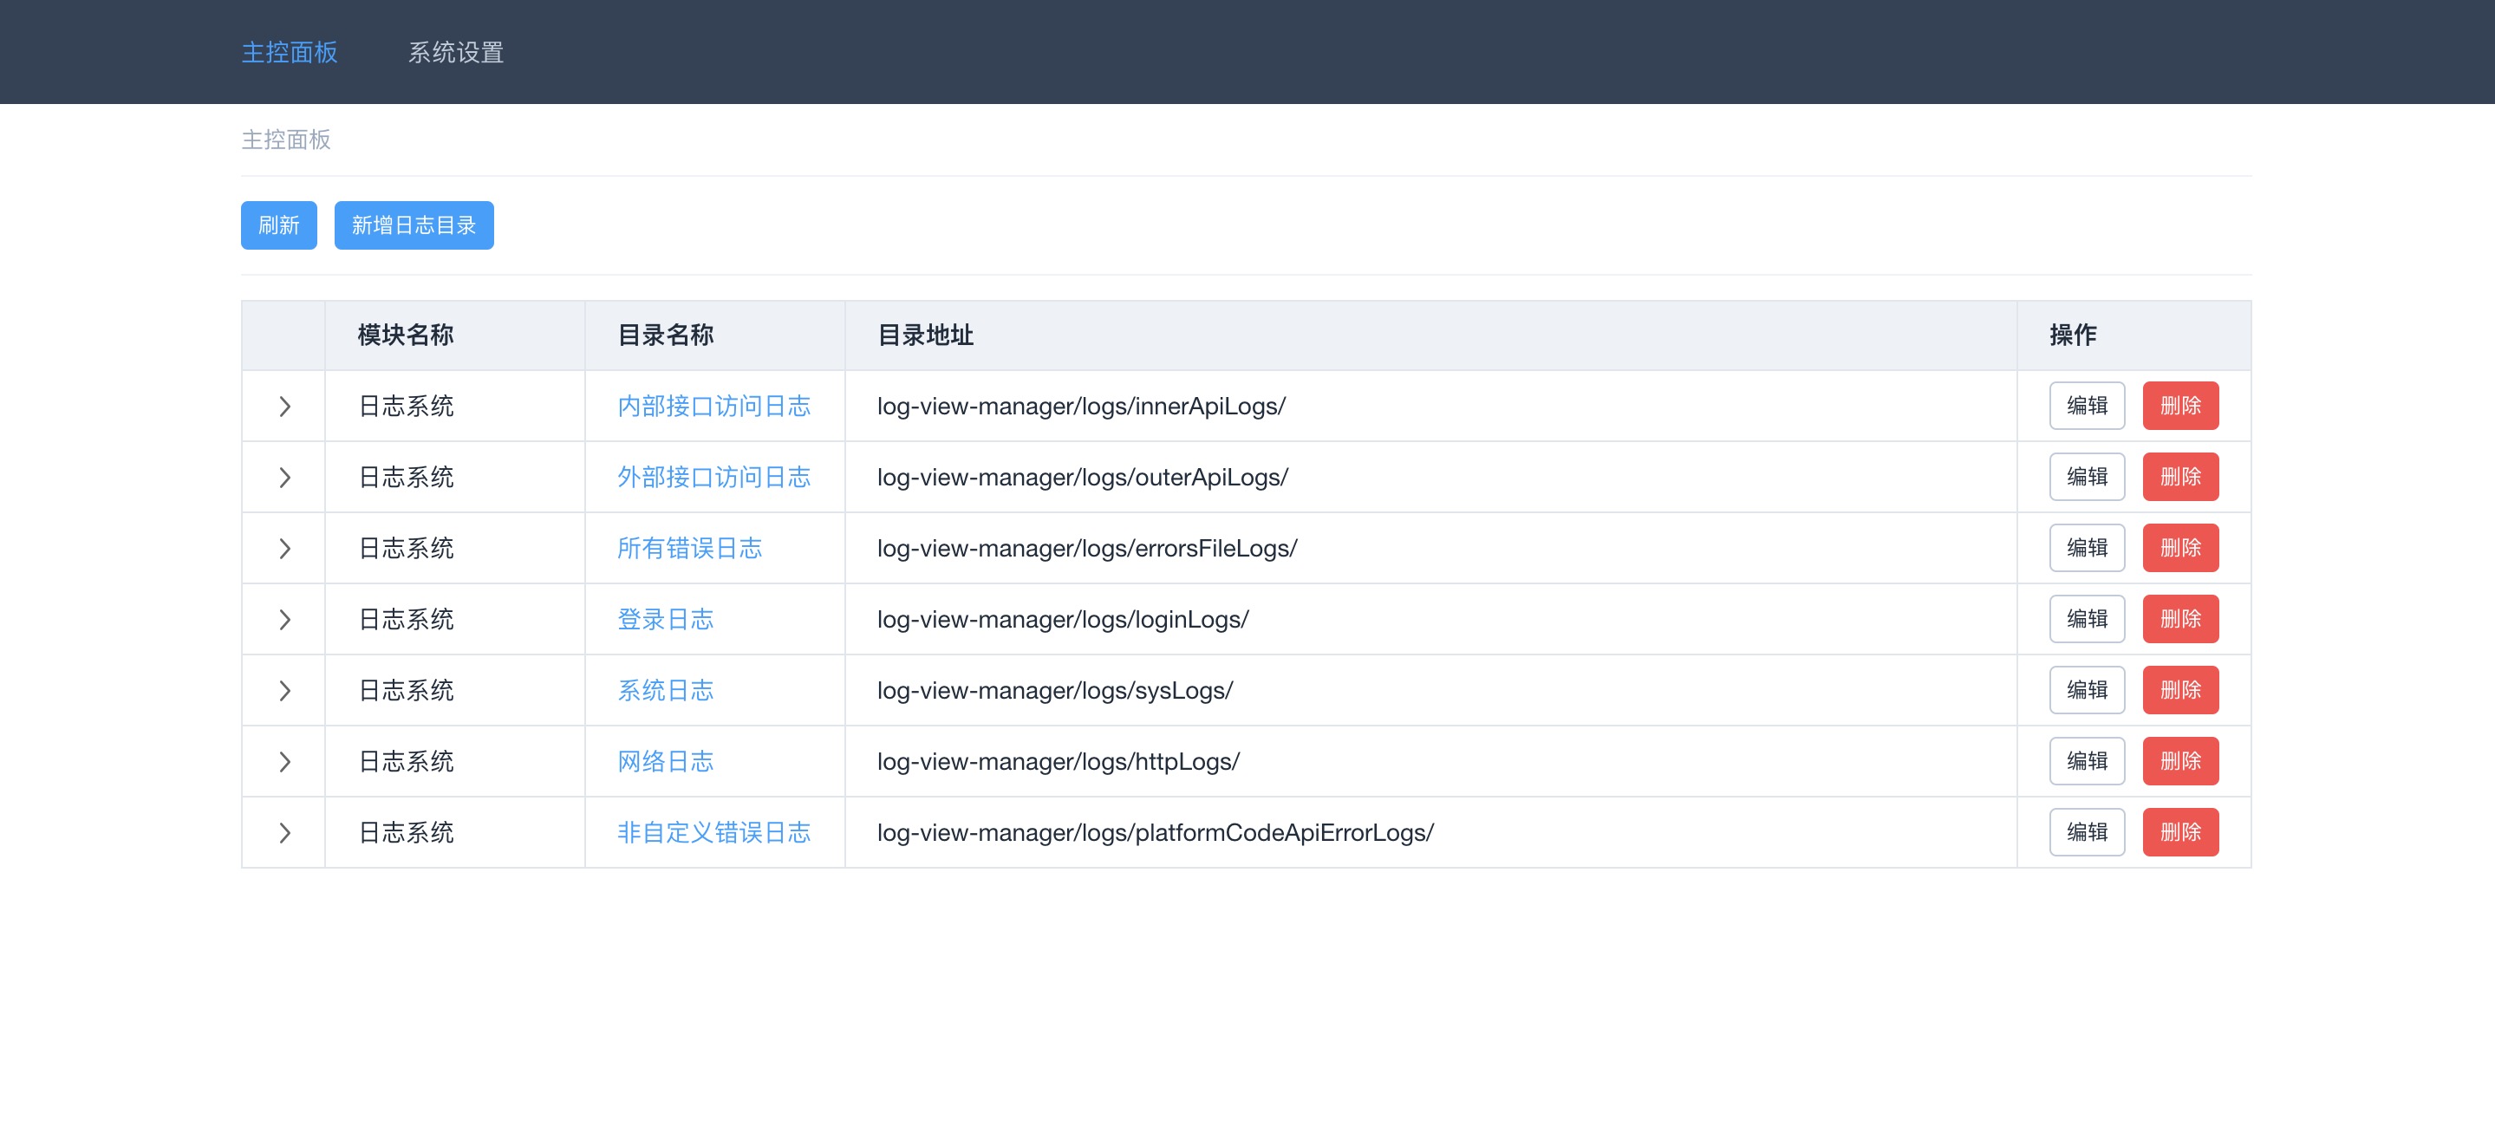This screenshot has height=1146, width=2495.
Task: Click the 新增日志目录 button
Action: [414, 225]
